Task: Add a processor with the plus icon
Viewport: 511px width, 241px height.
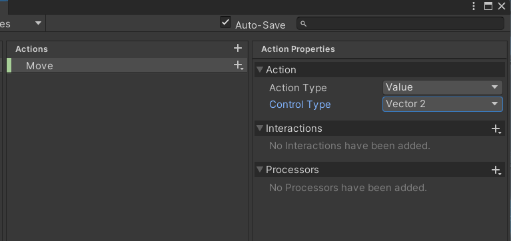Action: 496,170
